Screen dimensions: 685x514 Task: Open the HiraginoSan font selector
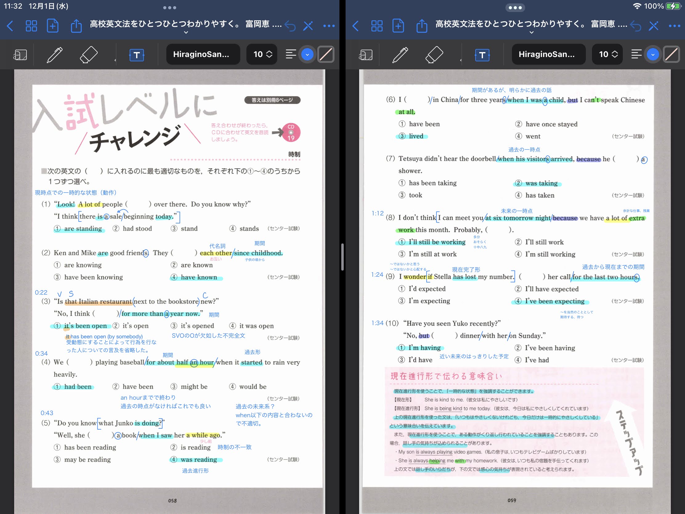(203, 54)
